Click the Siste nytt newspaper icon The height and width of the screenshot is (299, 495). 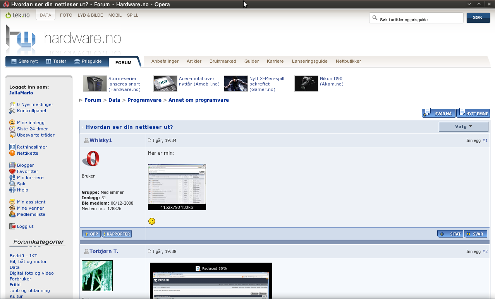tap(14, 62)
